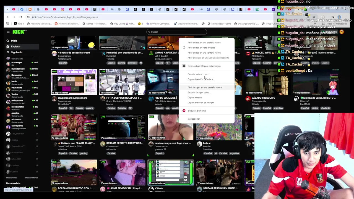Screen dimensions: 354x199
Task: Click the CinnaBelleVT channel avatar
Action: click(54, 98)
